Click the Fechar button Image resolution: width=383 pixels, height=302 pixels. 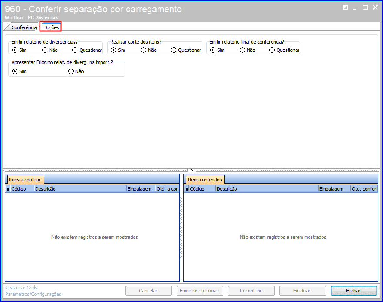click(354, 291)
